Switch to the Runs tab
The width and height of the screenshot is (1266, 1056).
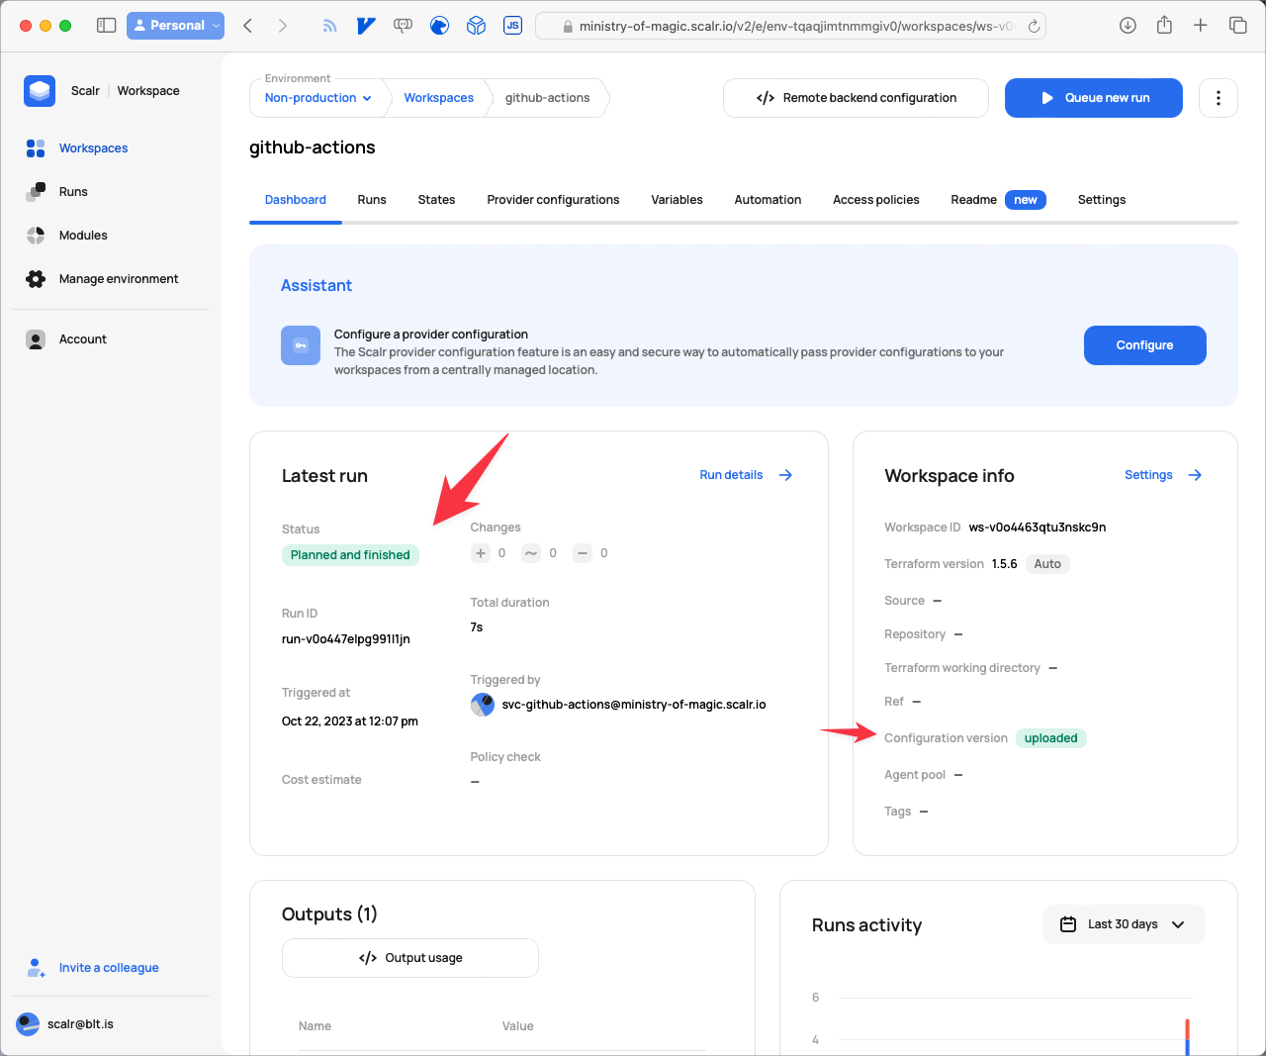point(372,200)
